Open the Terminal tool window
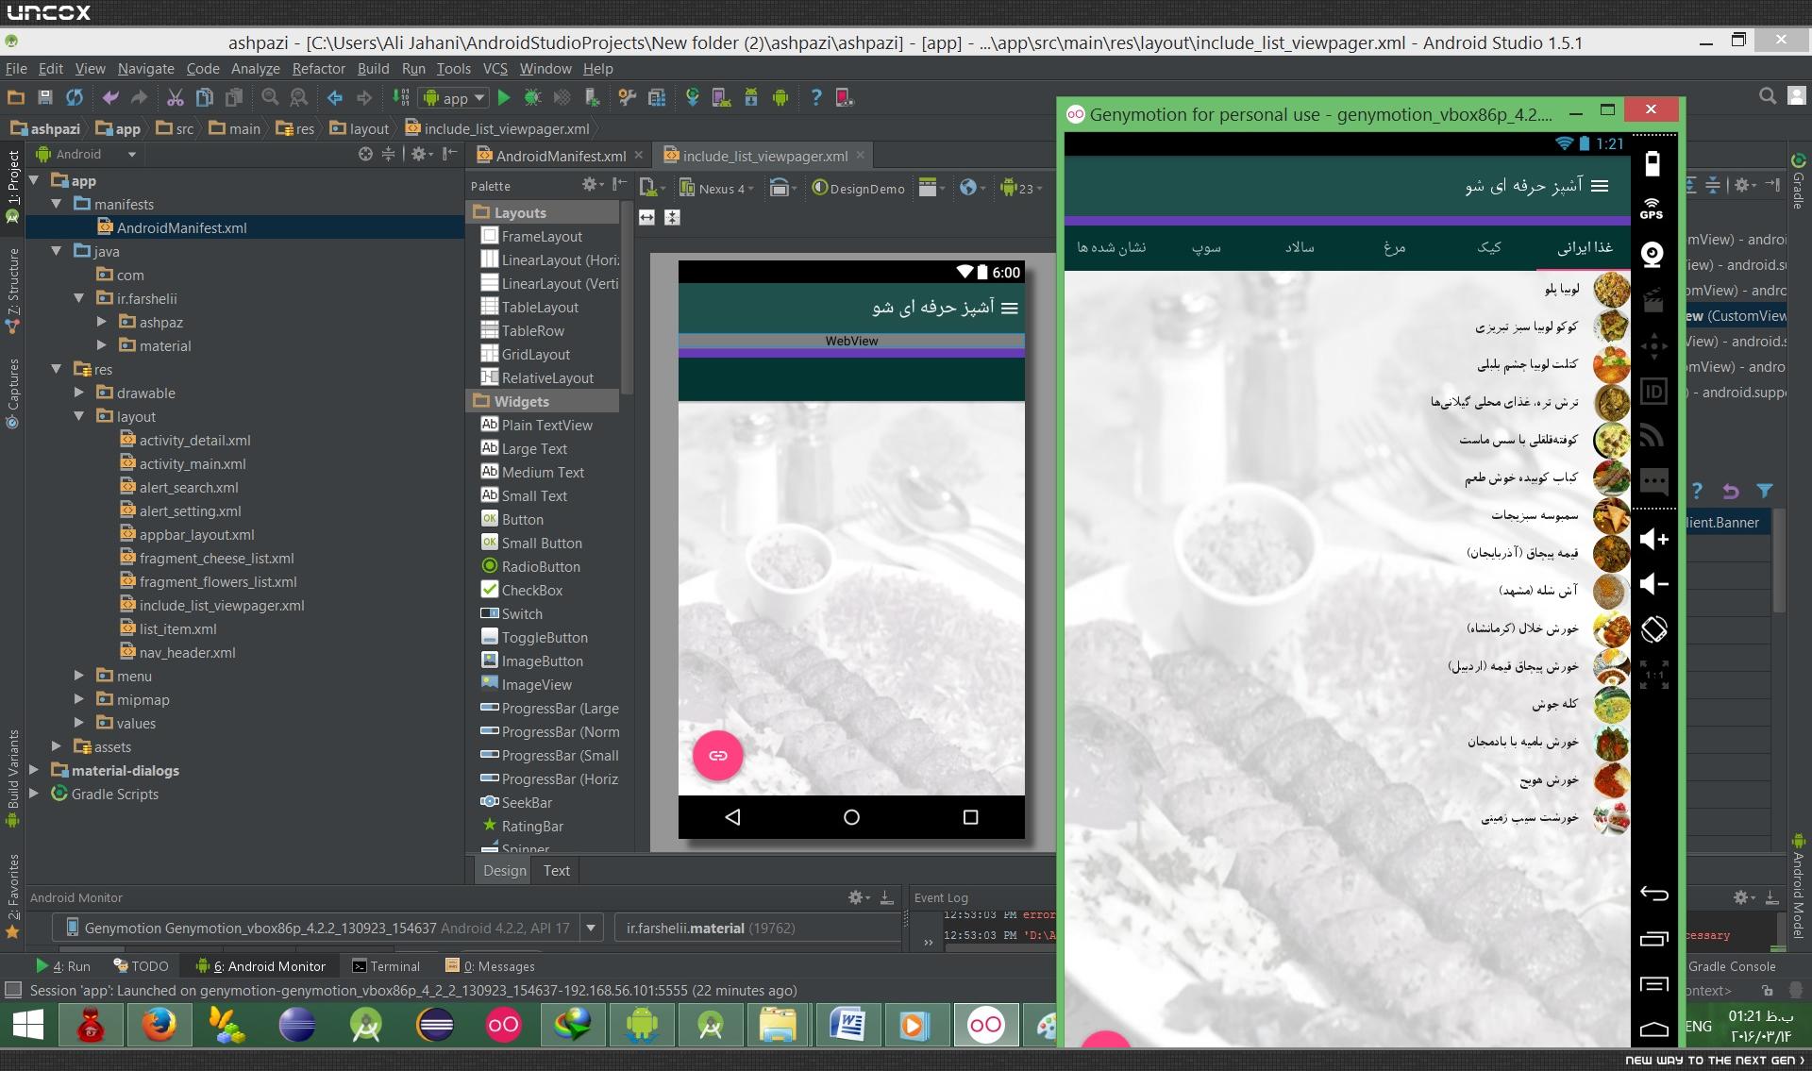The width and height of the screenshot is (1812, 1071). pyautogui.click(x=385, y=966)
